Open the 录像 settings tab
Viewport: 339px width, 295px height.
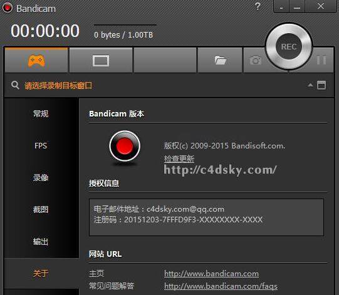pyautogui.click(x=41, y=177)
